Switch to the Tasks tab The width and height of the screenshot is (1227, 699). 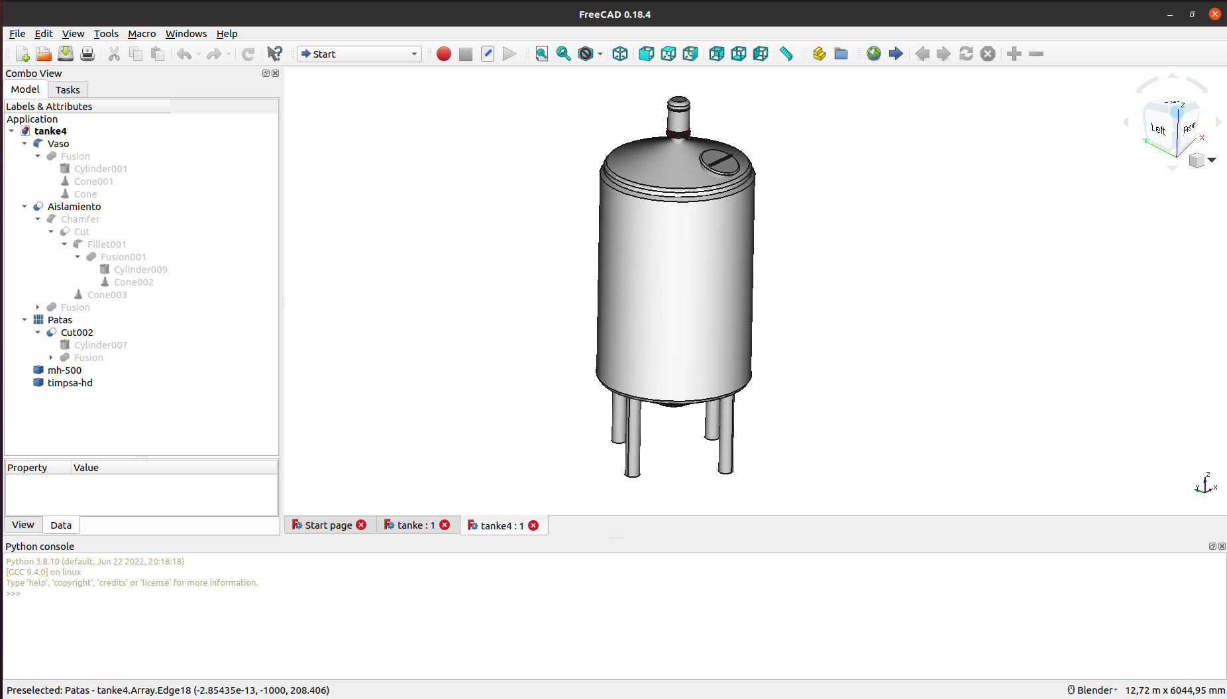[68, 89]
